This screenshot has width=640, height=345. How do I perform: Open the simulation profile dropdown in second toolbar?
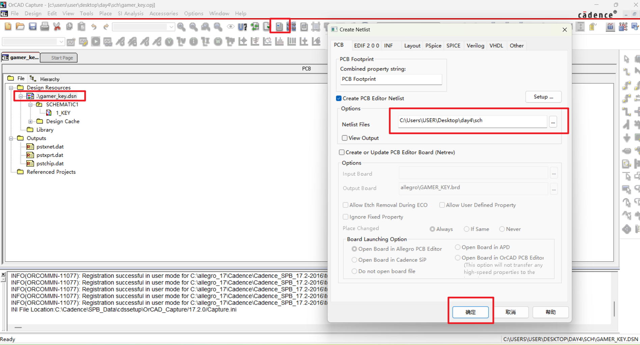coord(61,42)
